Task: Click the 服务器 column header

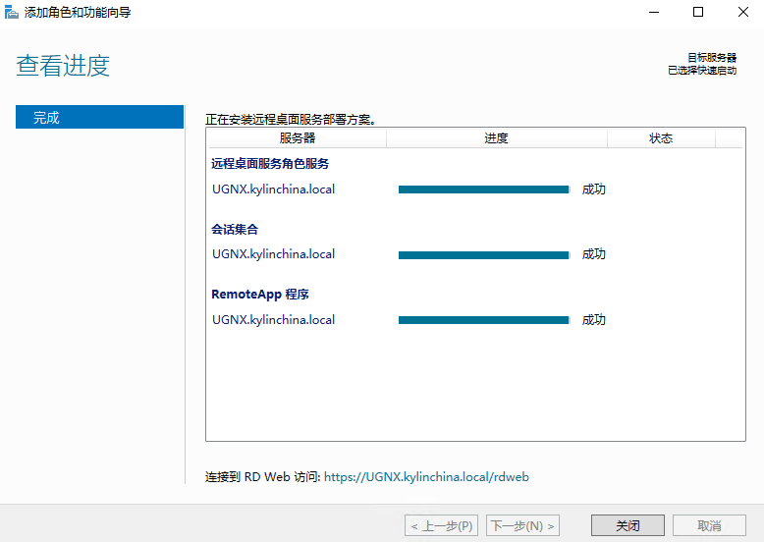Action: point(298,138)
